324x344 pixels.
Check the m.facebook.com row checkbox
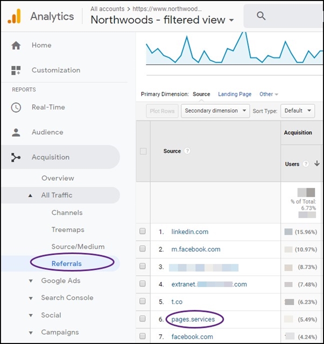coord(143,248)
